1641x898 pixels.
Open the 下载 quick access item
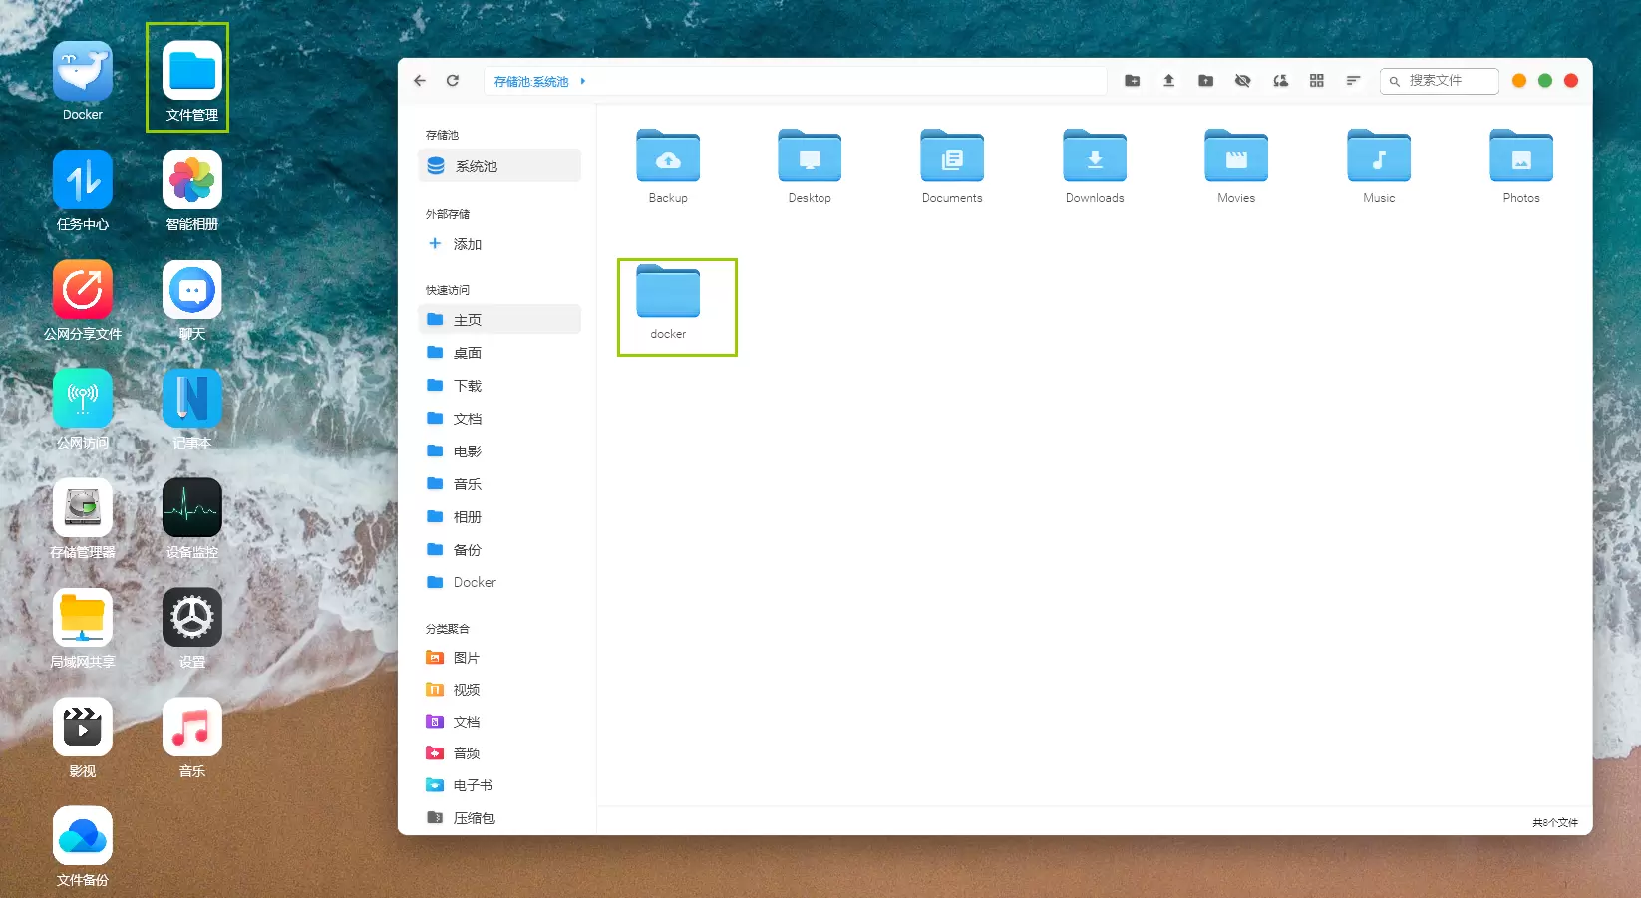pos(467,386)
